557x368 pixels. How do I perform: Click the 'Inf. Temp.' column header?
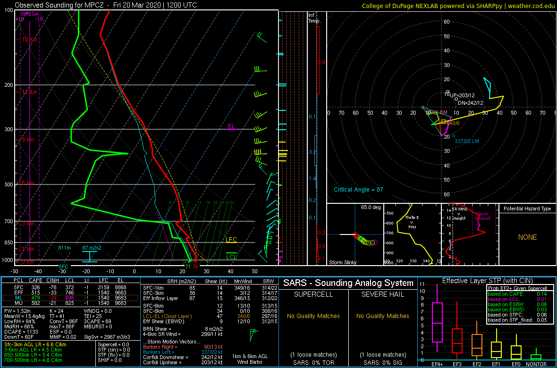(314, 18)
